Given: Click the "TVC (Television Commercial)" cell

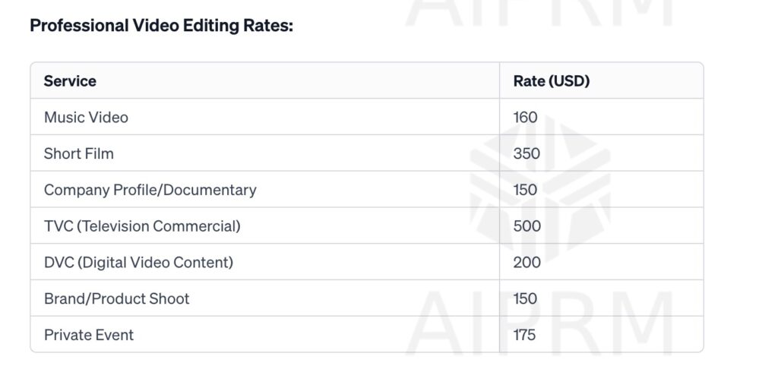Looking at the screenshot, I should [x=142, y=226].
